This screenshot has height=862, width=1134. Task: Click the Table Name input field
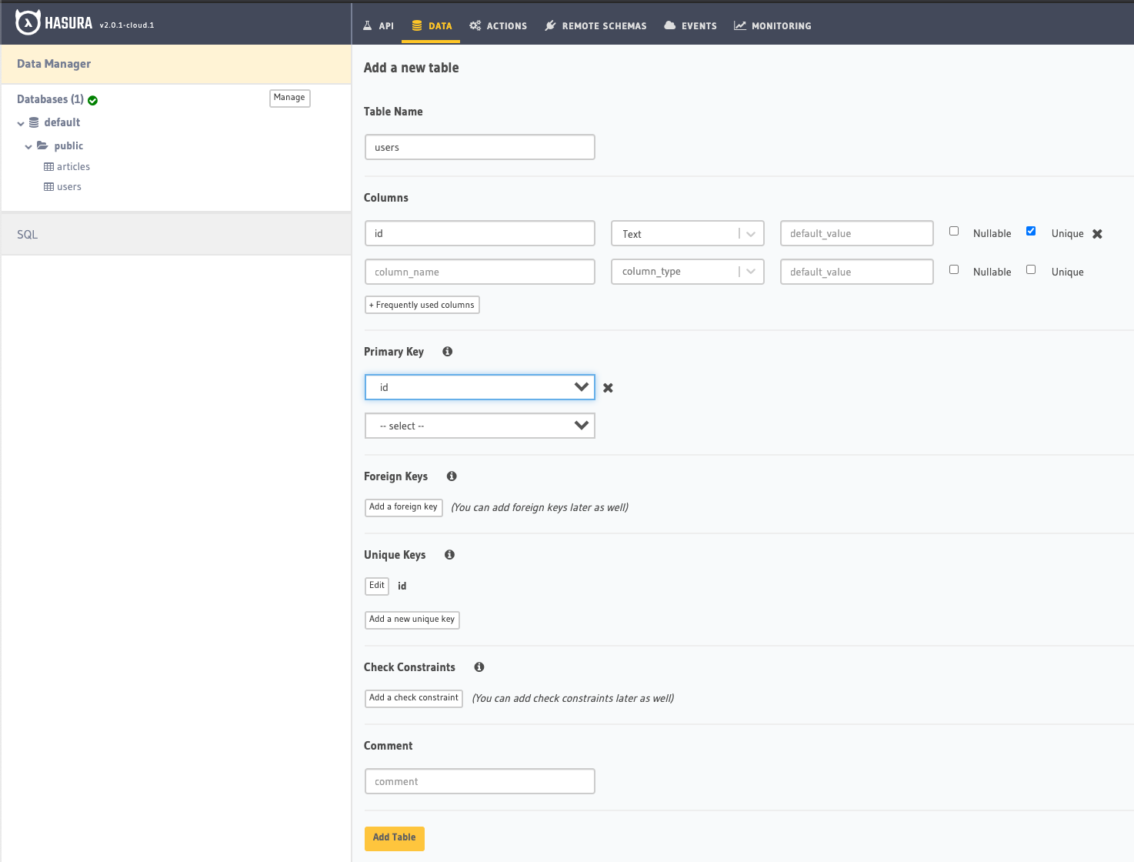click(x=480, y=147)
